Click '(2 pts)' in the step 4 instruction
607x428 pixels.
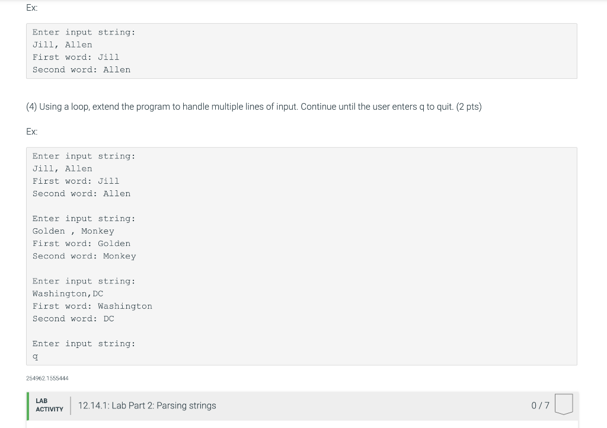tap(469, 107)
